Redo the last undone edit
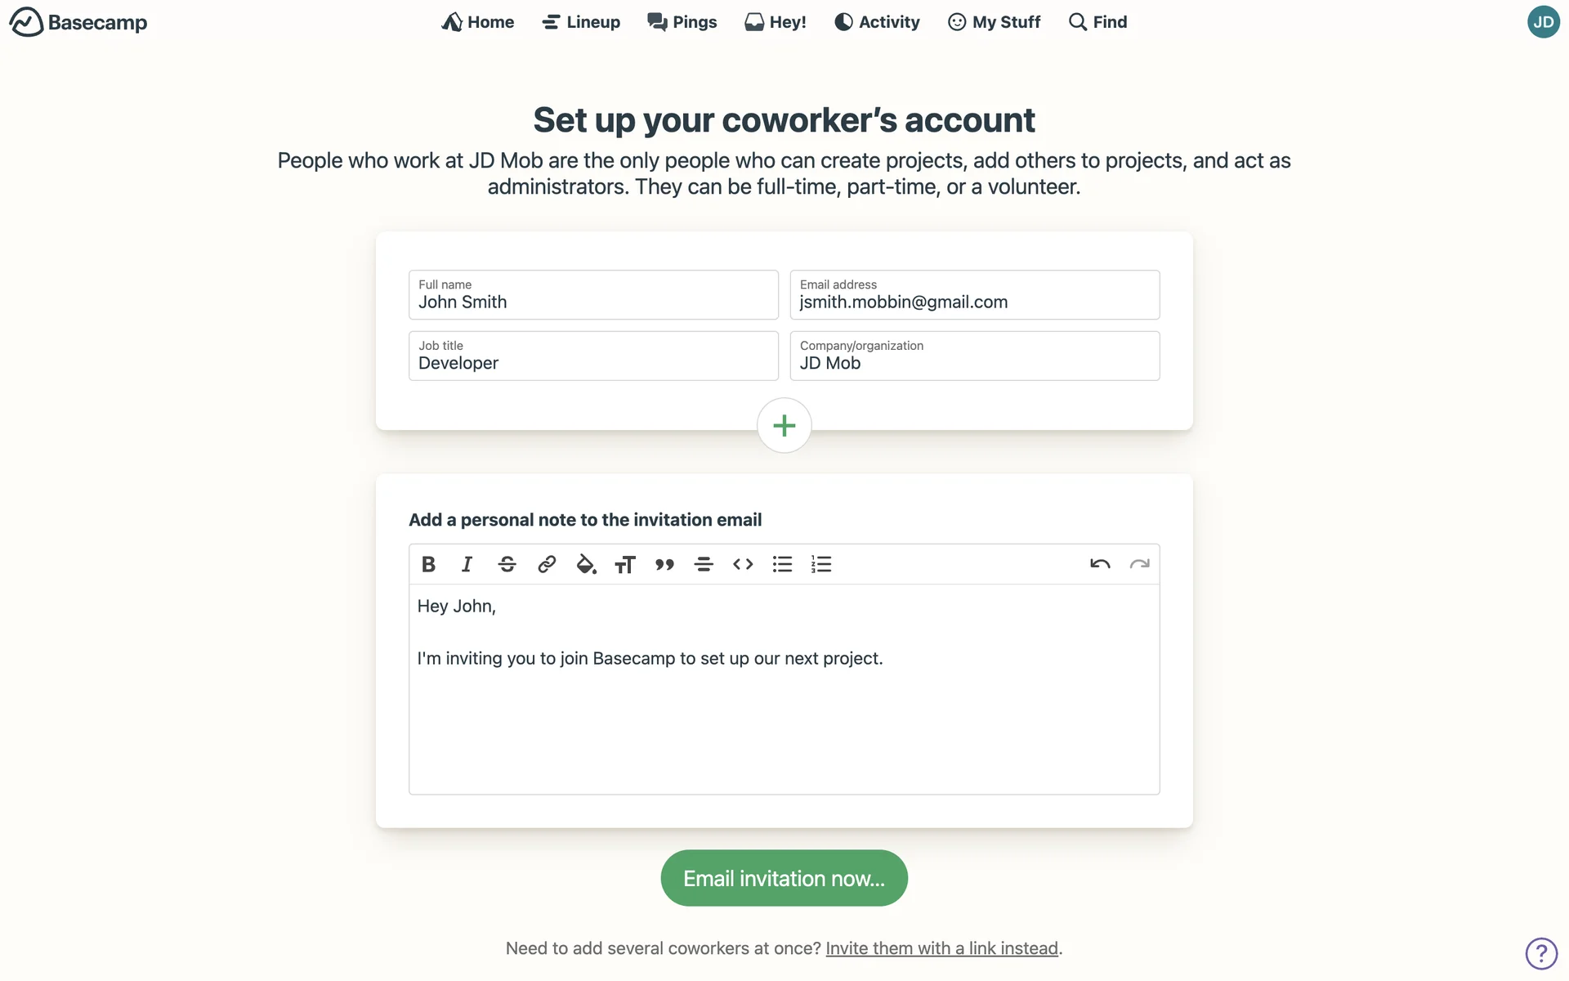This screenshot has width=1569, height=981. pyautogui.click(x=1139, y=564)
